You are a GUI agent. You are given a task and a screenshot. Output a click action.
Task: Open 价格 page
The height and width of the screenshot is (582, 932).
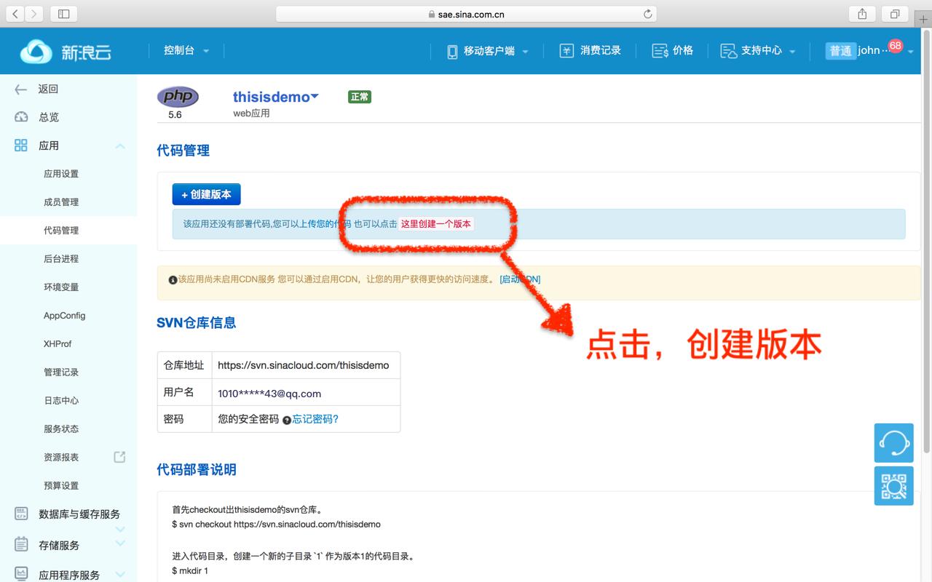point(683,50)
